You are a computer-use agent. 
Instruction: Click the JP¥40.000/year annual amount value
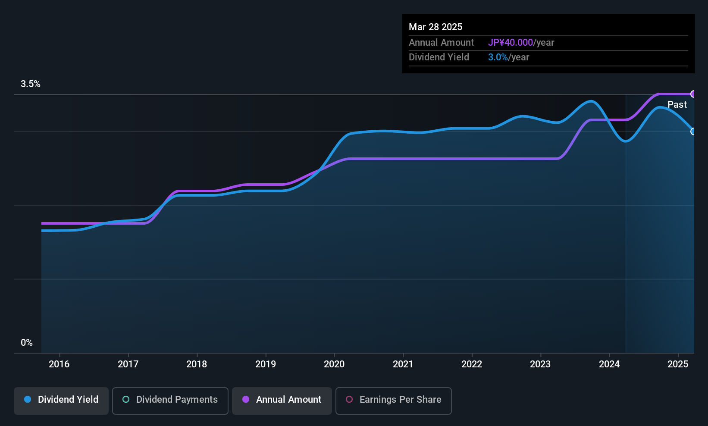(521, 43)
